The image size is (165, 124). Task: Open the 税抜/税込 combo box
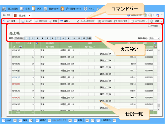click(x=154, y=38)
